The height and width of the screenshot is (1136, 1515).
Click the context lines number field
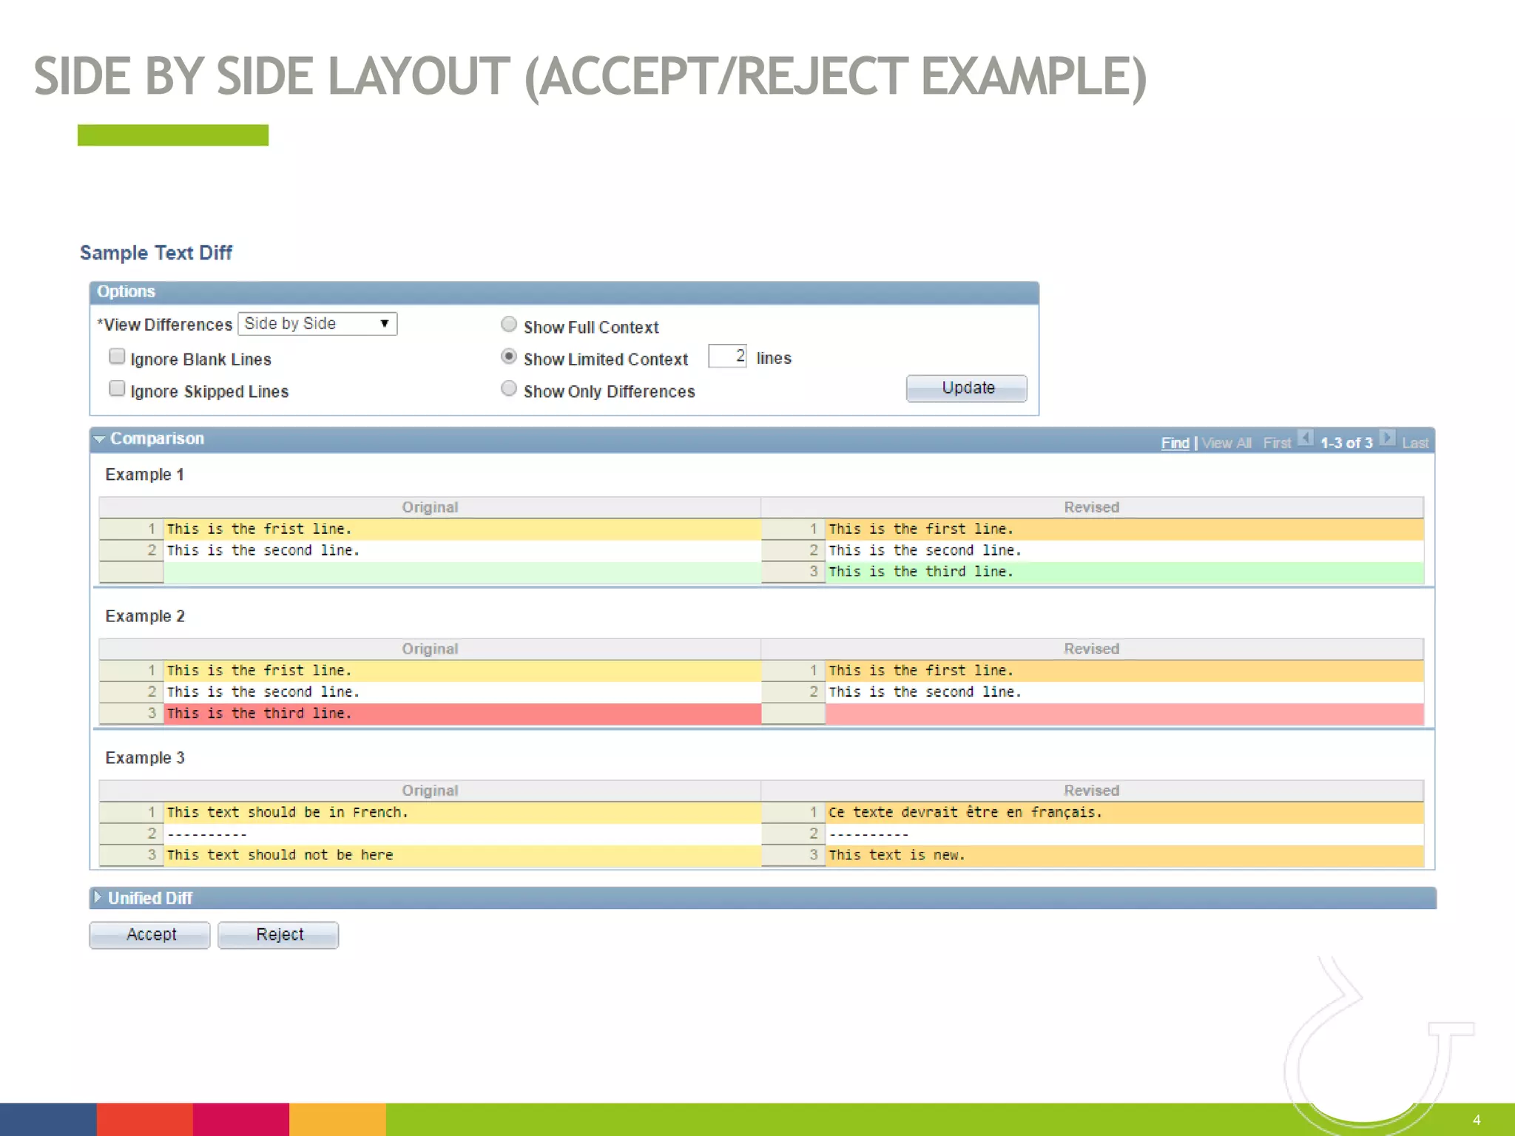click(727, 356)
